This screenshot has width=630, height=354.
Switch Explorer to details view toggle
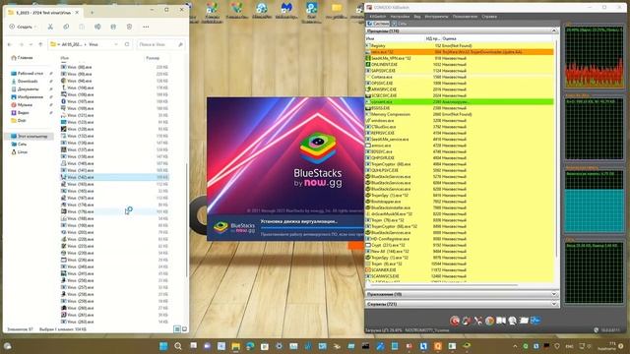point(177,329)
